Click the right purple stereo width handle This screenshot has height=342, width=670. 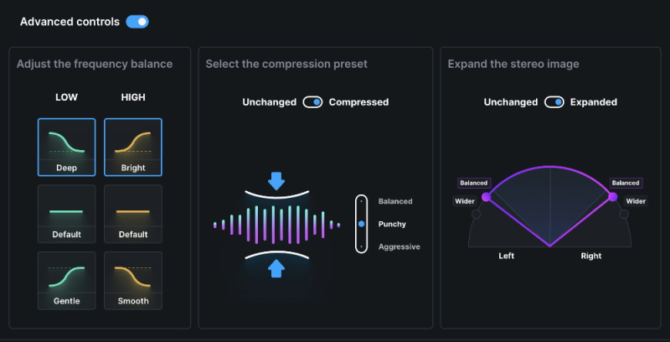coord(612,196)
